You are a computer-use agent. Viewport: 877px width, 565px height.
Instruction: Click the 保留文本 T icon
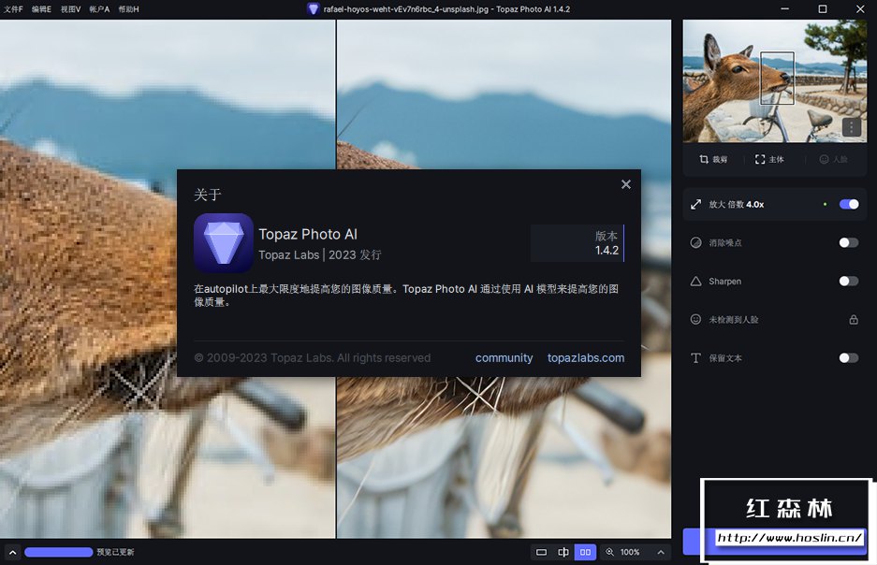pyautogui.click(x=695, y=357)
